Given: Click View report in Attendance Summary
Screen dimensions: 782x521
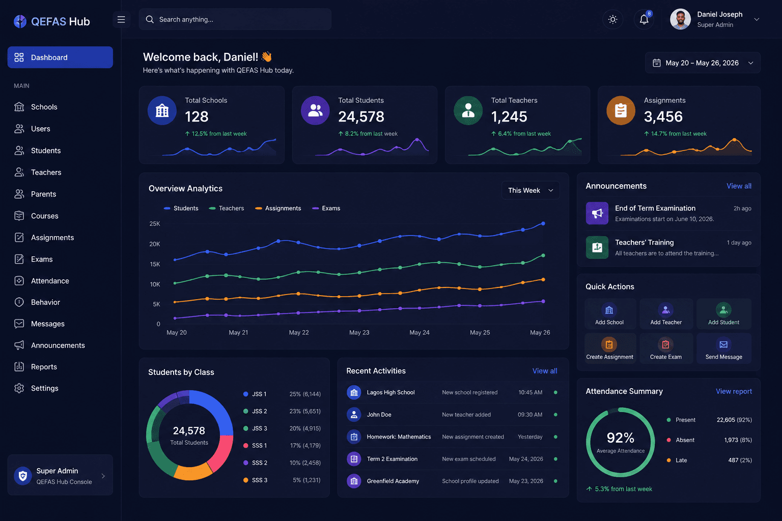Looking at the screenshot, I should (734, 391).
